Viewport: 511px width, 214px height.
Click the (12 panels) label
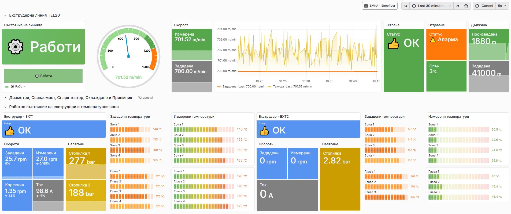point(145,98)
